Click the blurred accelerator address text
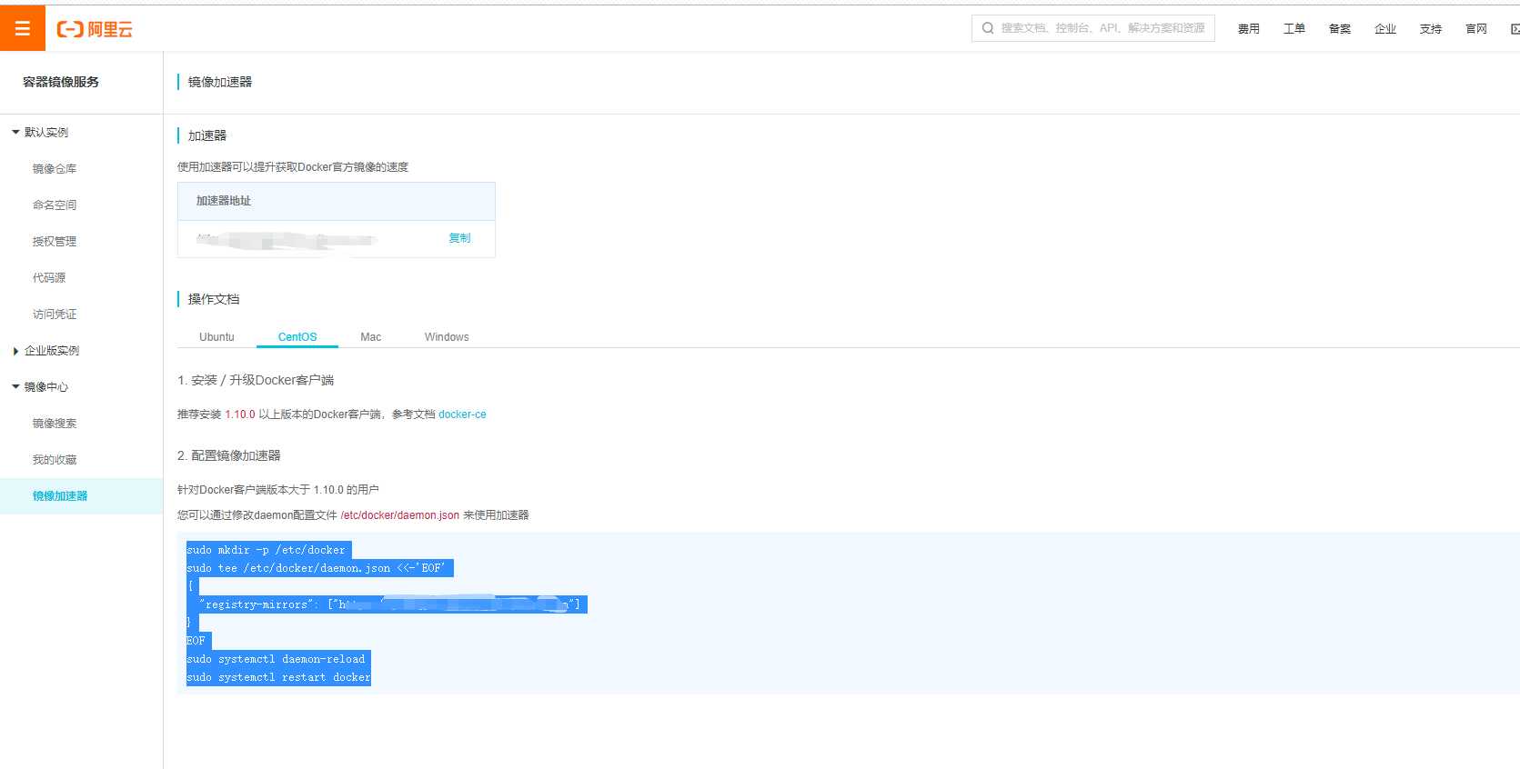Viewport: 1520px width, 769px height. (287, 240)
